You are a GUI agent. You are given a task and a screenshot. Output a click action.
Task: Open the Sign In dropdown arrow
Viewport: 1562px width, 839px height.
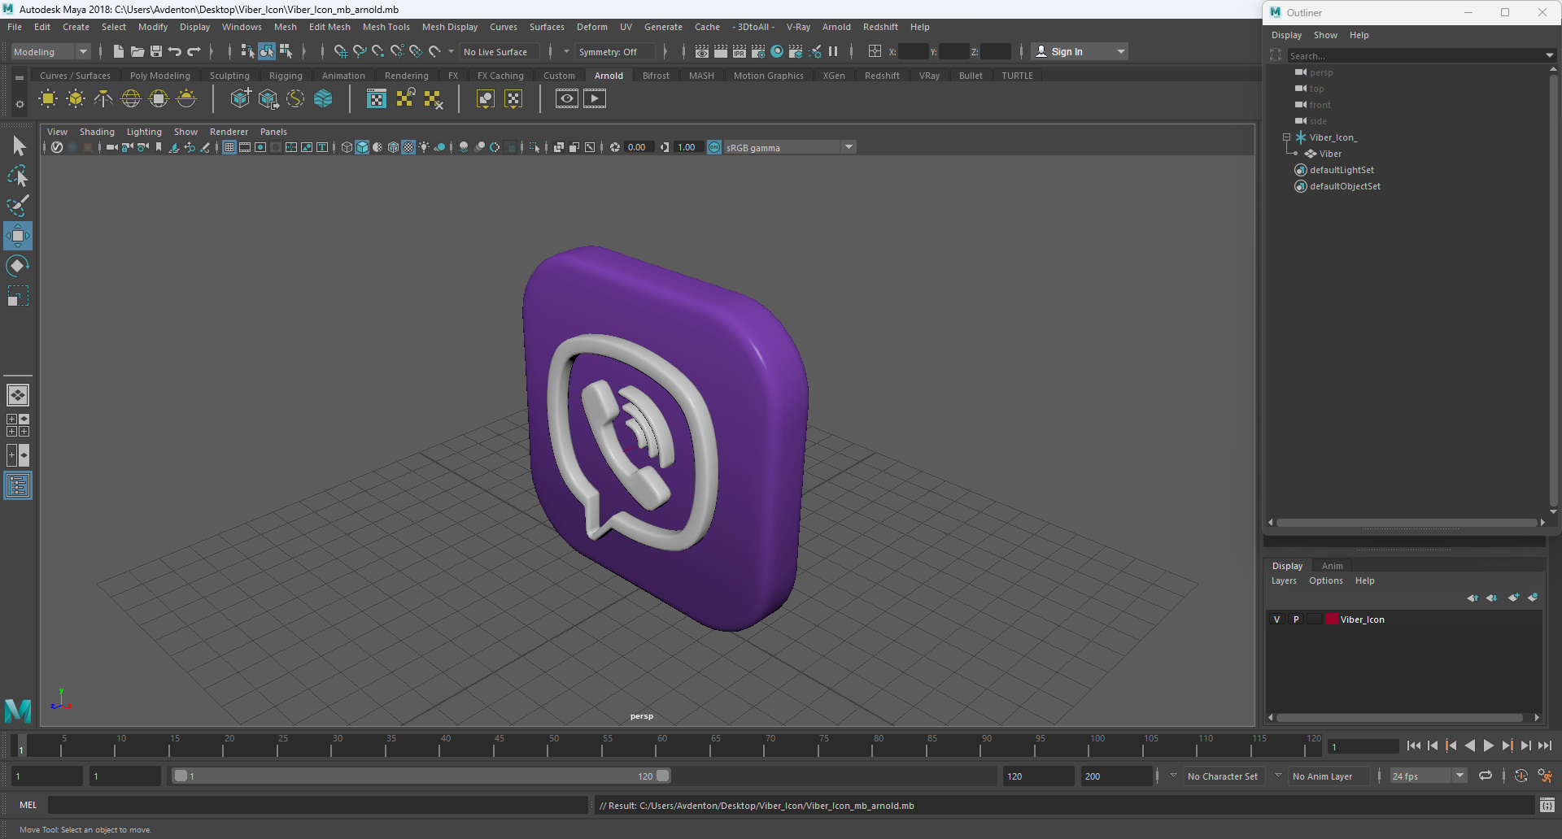pos(1121,51)
